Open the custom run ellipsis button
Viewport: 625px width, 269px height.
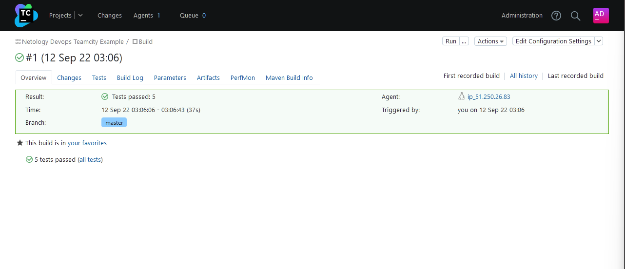[464, 41]
